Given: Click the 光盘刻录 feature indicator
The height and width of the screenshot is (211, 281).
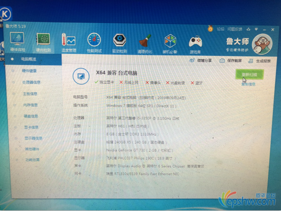Looking at the screenshot, I should (175, 83).
